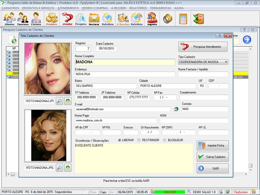Select the LIBERAR radio option

[x=120, y=140]
